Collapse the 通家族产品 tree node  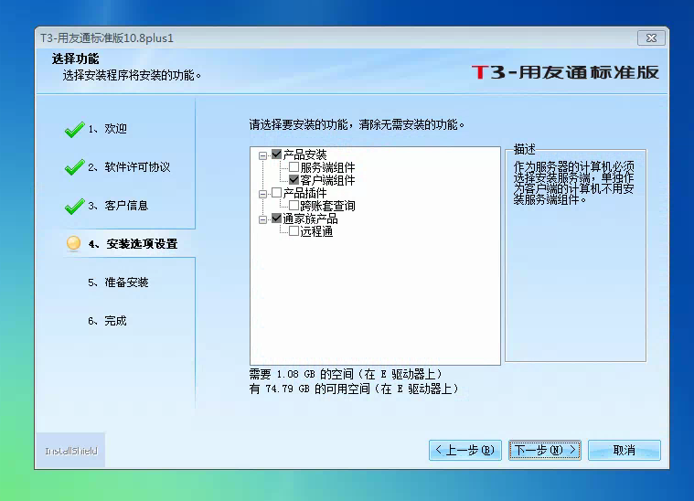(x=262, y=219)
